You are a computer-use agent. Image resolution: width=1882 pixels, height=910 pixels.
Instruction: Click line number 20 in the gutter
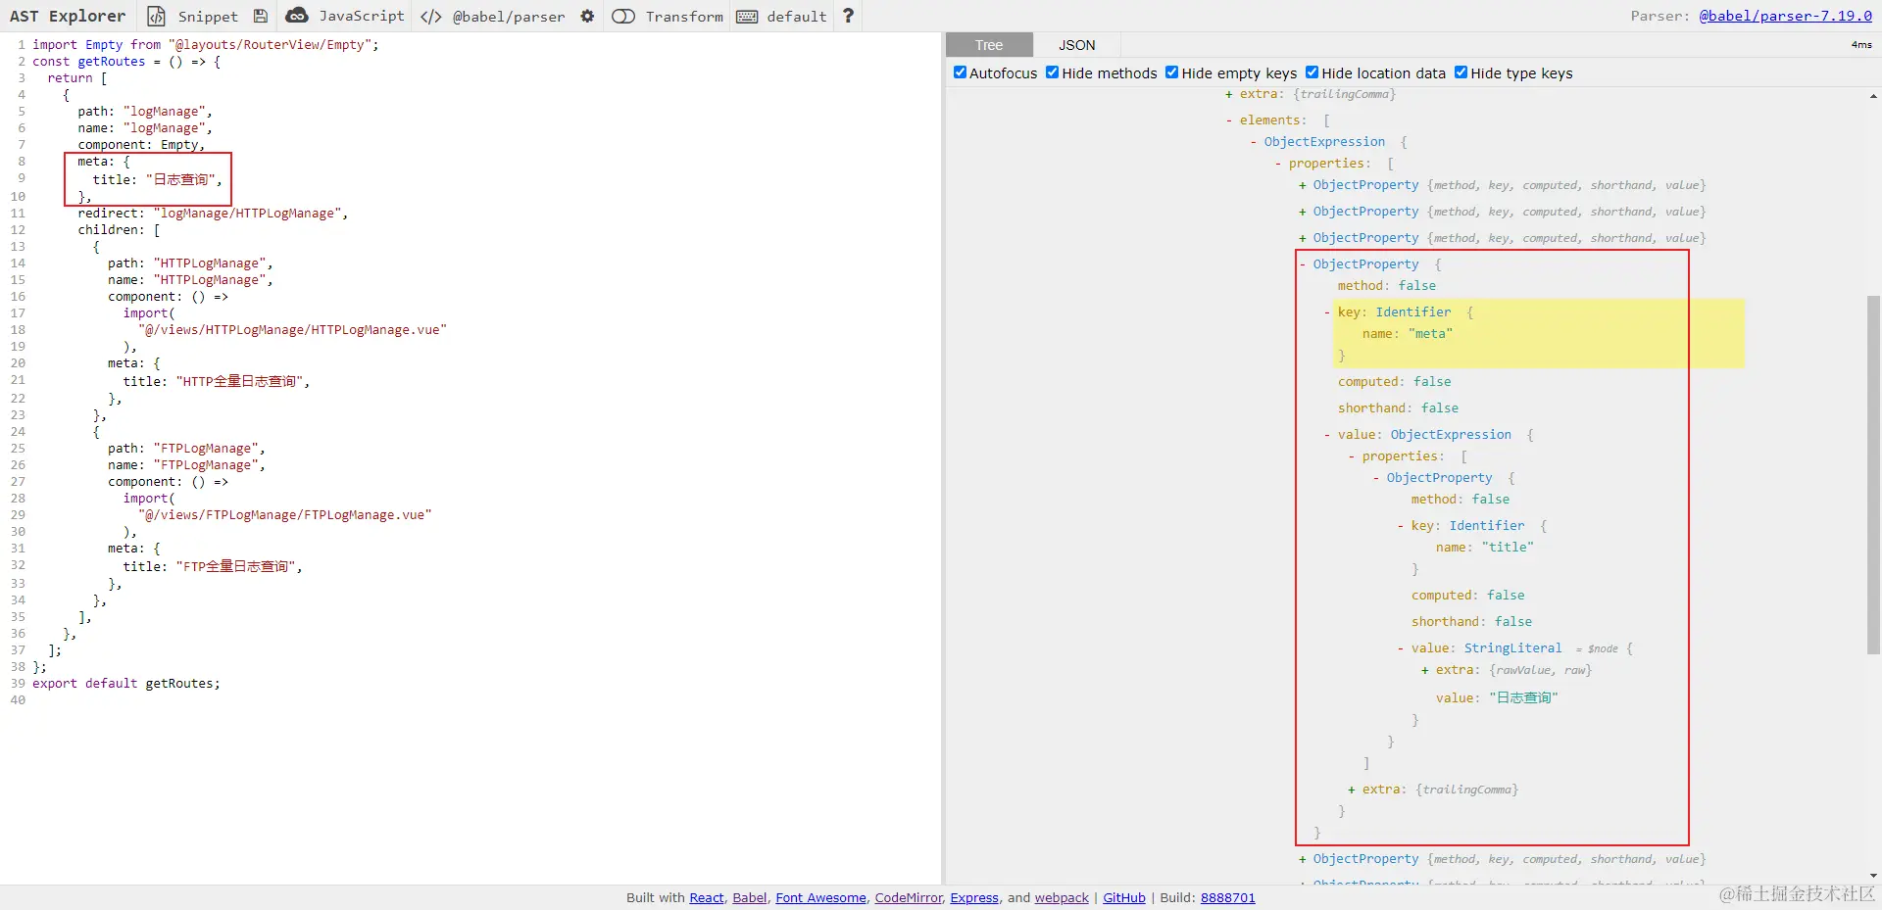18,362
